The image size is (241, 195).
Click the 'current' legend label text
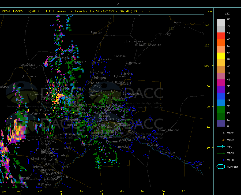[x=233, y=167]
